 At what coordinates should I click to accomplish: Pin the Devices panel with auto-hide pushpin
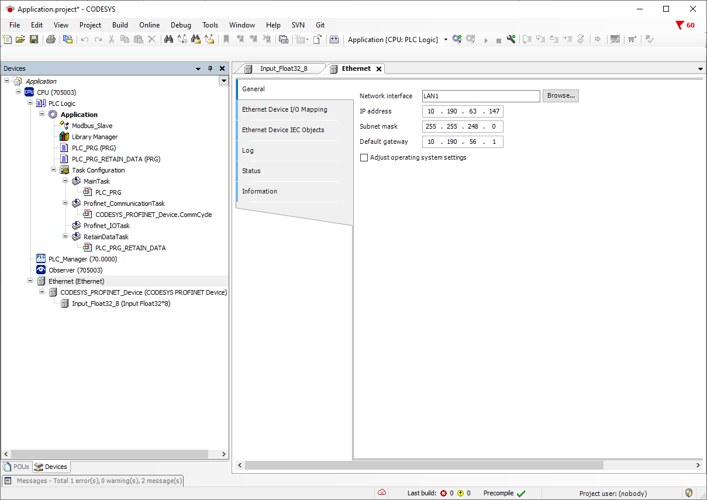point(211,69)
